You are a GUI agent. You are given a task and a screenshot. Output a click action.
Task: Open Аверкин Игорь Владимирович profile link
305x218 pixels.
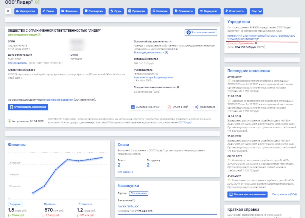coord(153,78)
